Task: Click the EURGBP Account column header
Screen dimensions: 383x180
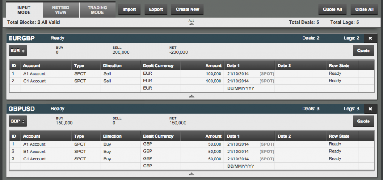Action: click(x=46, y=65)
